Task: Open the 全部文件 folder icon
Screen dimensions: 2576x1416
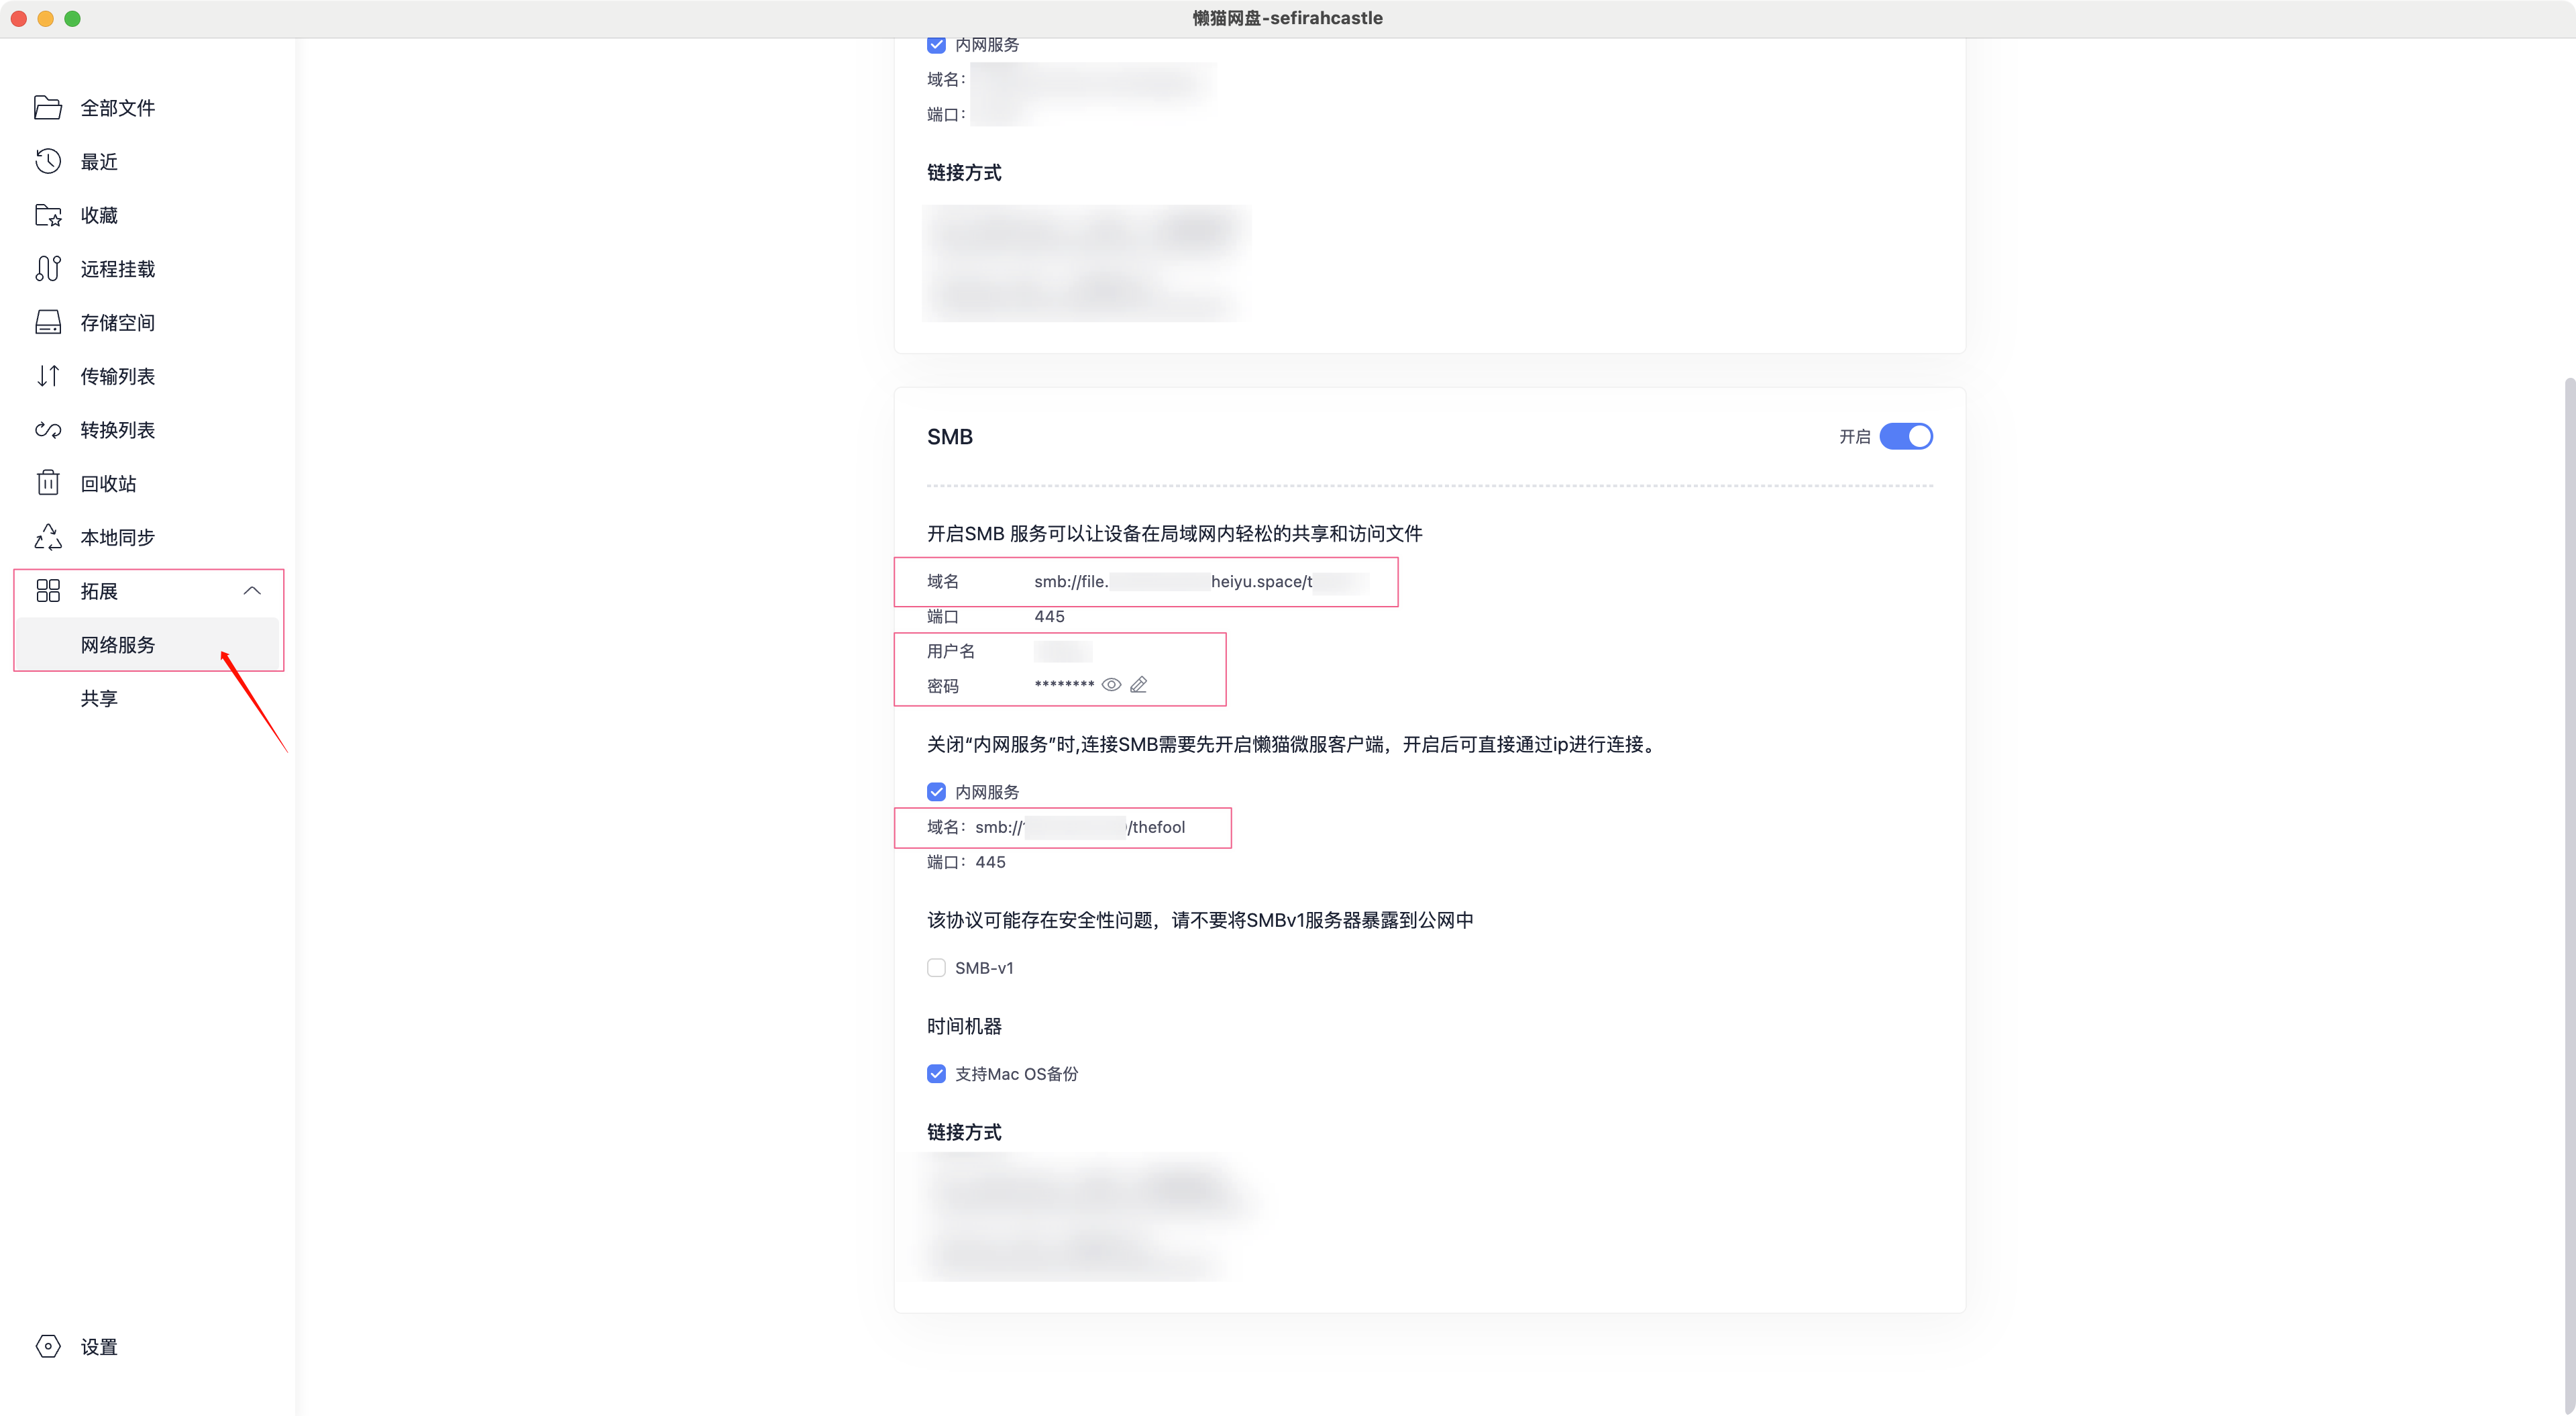Action: pos(47,107)
